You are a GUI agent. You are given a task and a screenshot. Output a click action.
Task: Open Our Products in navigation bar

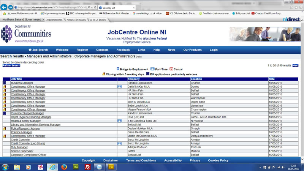193,50
